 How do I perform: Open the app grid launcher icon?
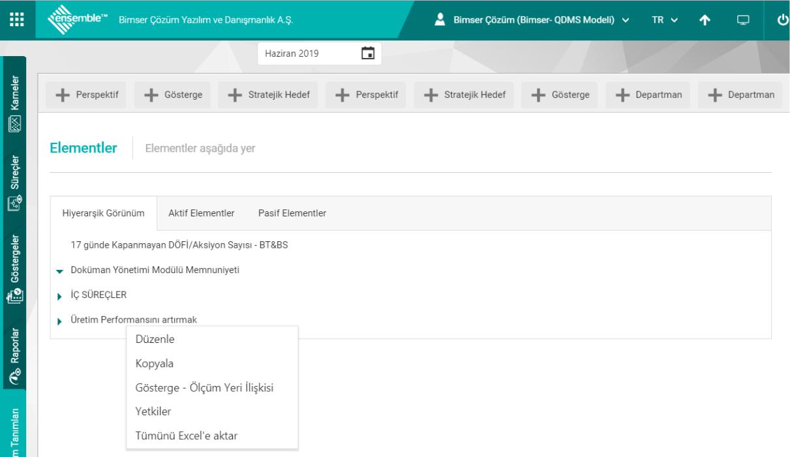point(15,19)
